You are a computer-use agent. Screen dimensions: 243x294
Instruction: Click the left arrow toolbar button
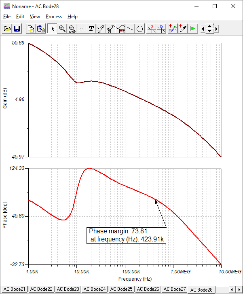[203, 29]
